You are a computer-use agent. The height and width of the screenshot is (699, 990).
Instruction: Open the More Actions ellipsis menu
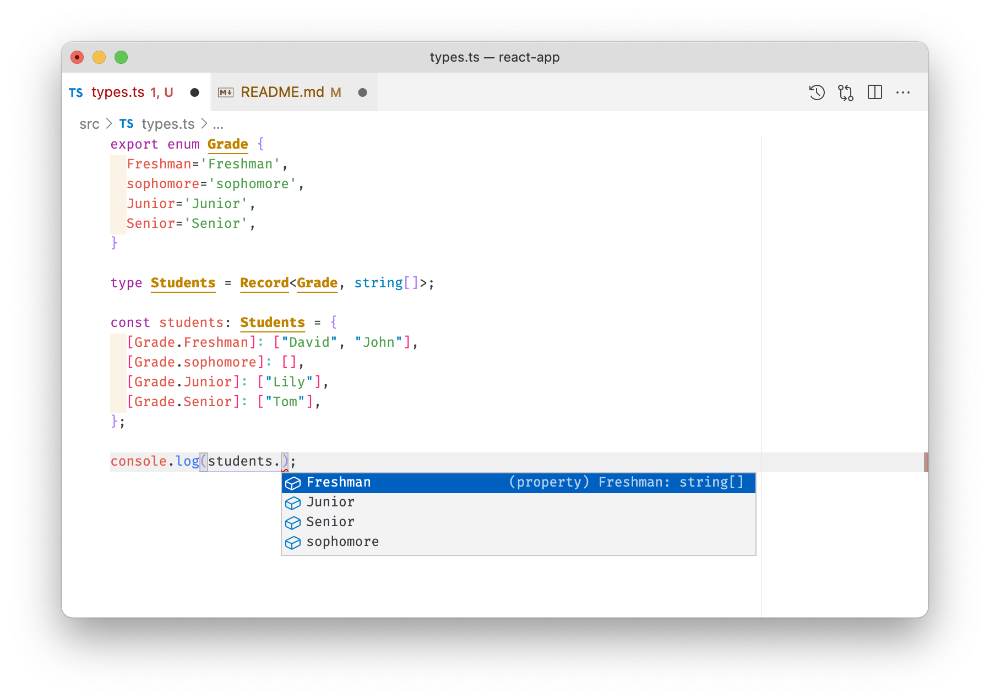coord(903,92)
